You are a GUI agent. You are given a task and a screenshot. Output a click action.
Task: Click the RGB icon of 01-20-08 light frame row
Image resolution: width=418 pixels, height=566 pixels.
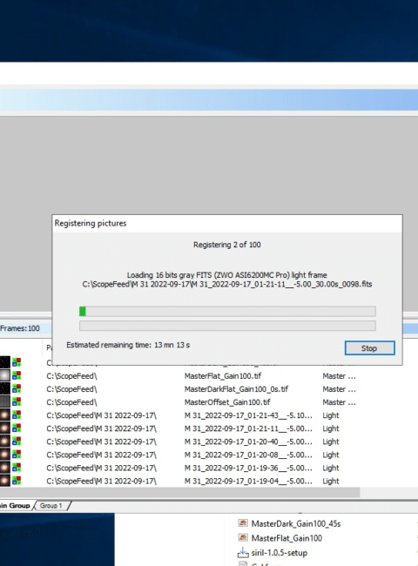click(x=17, y=455)
